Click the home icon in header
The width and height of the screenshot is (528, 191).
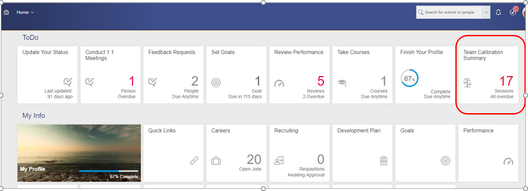6,12
